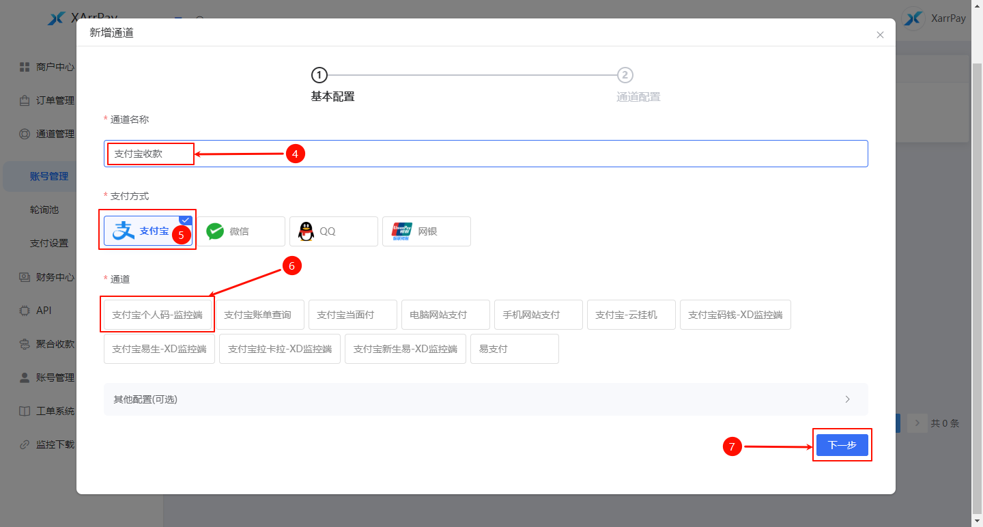
Task: Open 轮询池 sidebar menu item
Action: pyautogui.click(x=44, y=210)
